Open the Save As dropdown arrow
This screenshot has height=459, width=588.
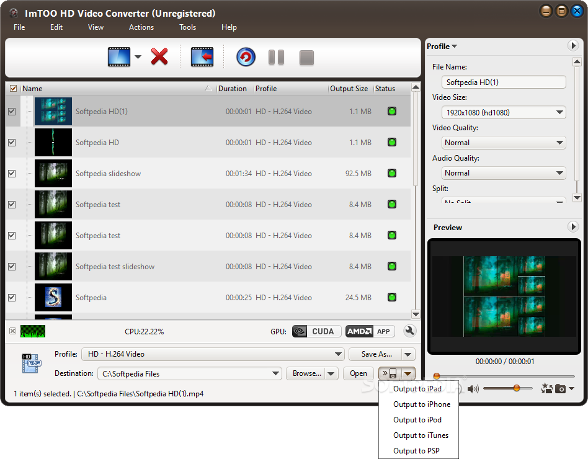pyautogui.click(x=408, y=354)
